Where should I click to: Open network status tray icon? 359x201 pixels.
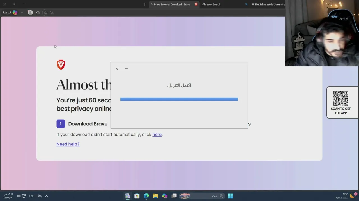click(x=24, y=196)
